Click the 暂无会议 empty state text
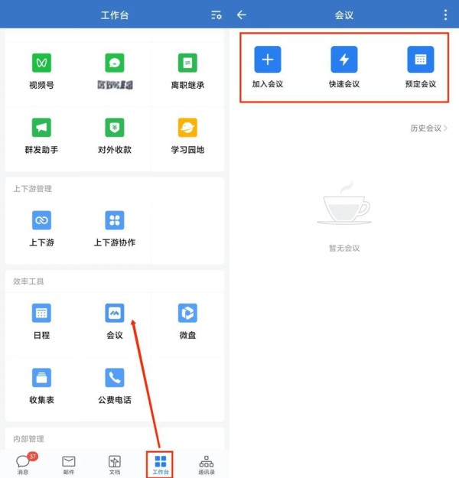This screenshot has width=459, height=478. 344,248
